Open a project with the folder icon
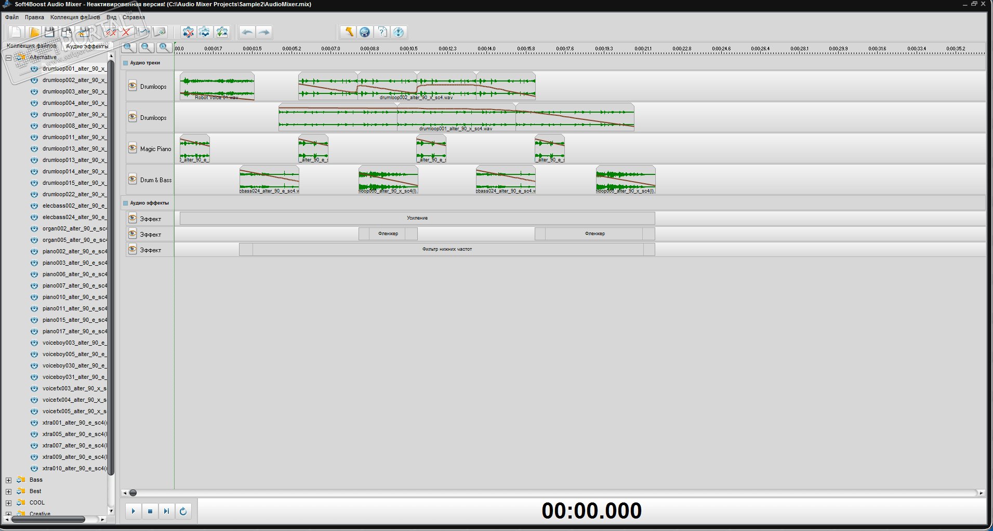Image resolution: width=993 pixels, height=531 pixels. pos(34,32)
